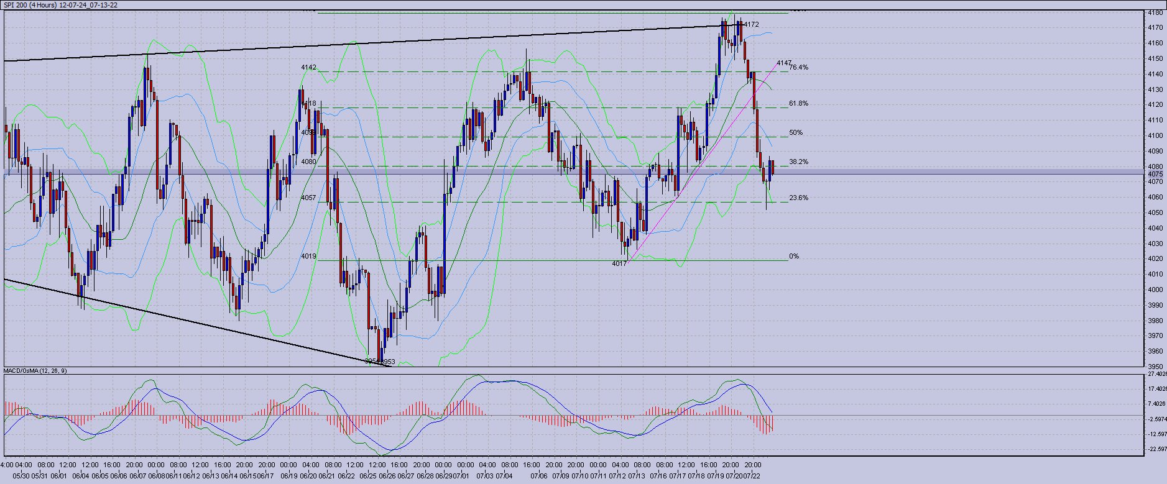
Task: Click the 23.6% Fibonacci retracement label
Action: [x=798, y=198]
